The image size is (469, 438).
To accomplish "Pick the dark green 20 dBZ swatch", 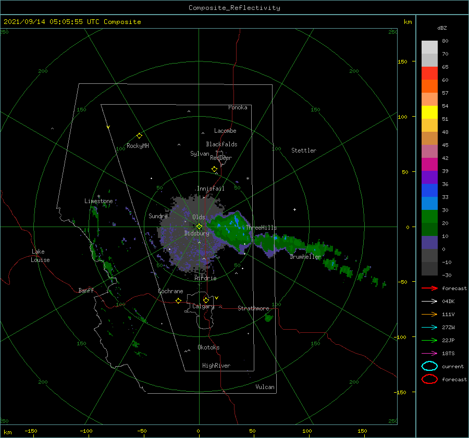I will (429, 229).
